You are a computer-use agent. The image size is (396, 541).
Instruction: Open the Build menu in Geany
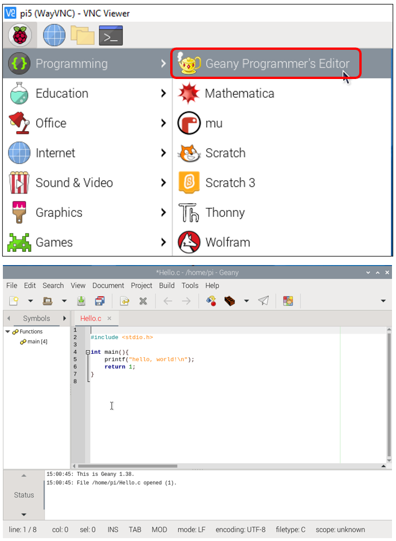click(x=167, y=285)
